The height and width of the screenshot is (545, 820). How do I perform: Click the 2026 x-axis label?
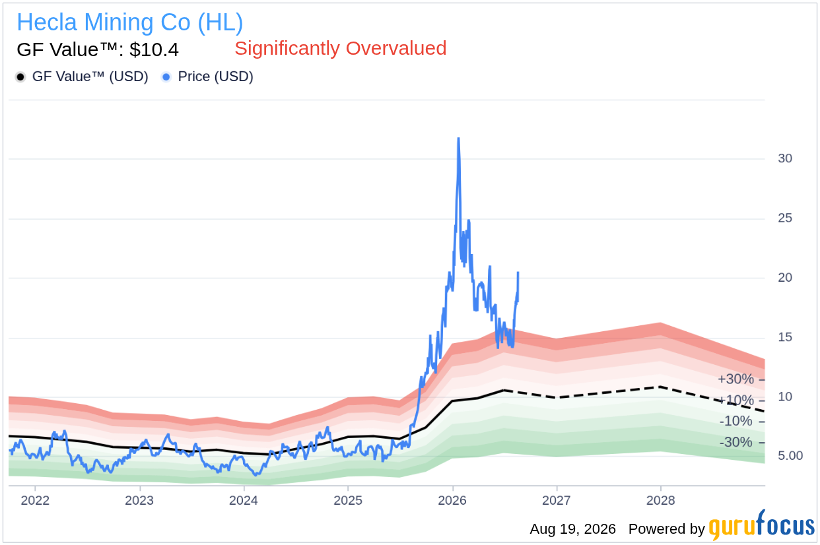pyautogui.click(x=453, y=500)
